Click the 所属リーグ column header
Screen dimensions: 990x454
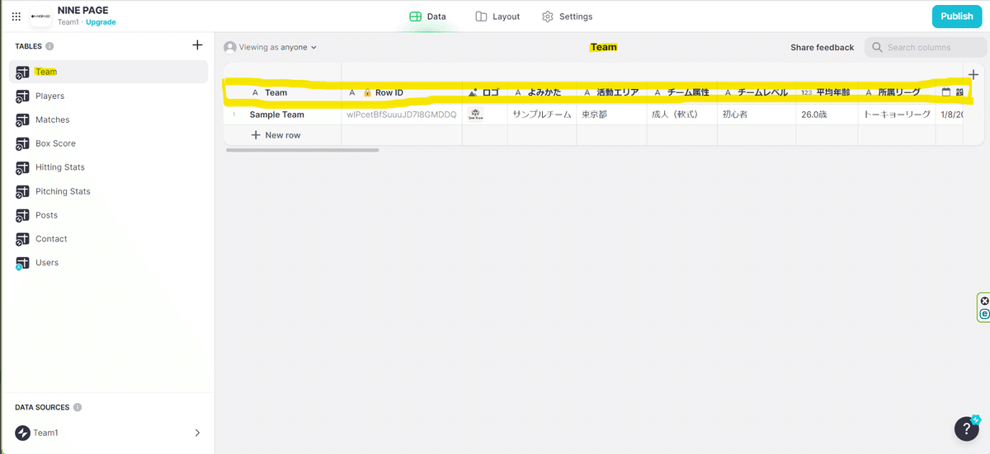click(897, 92)
